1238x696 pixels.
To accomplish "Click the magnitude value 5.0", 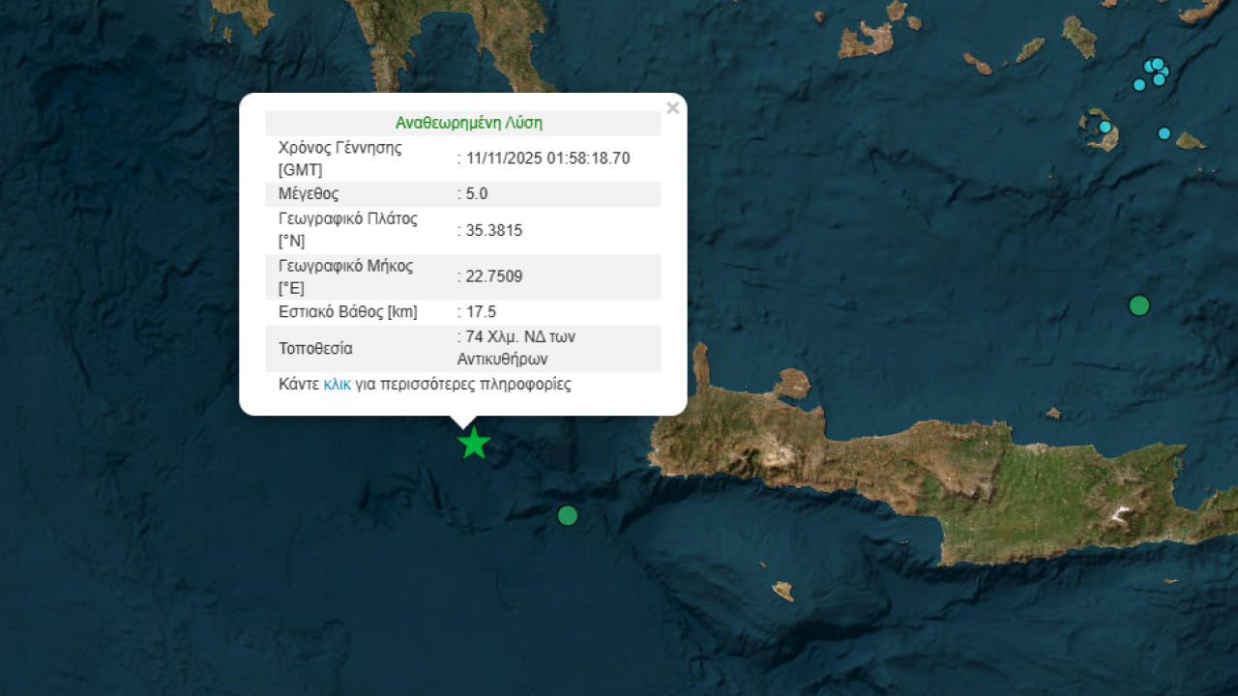I will pyautogui.click(x=476, y=193).
